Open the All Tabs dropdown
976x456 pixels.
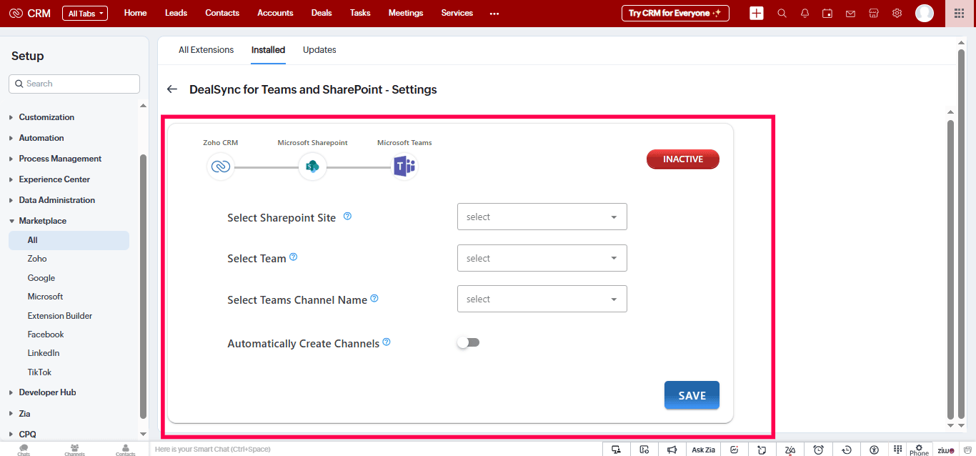[85, 14]
